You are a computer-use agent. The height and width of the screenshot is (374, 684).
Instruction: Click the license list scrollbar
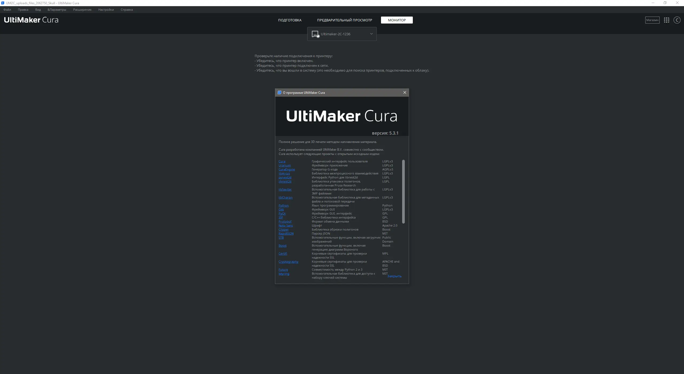403,191
